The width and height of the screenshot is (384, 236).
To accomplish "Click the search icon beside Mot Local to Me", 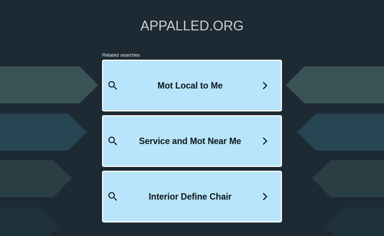I will coord(112,86).
